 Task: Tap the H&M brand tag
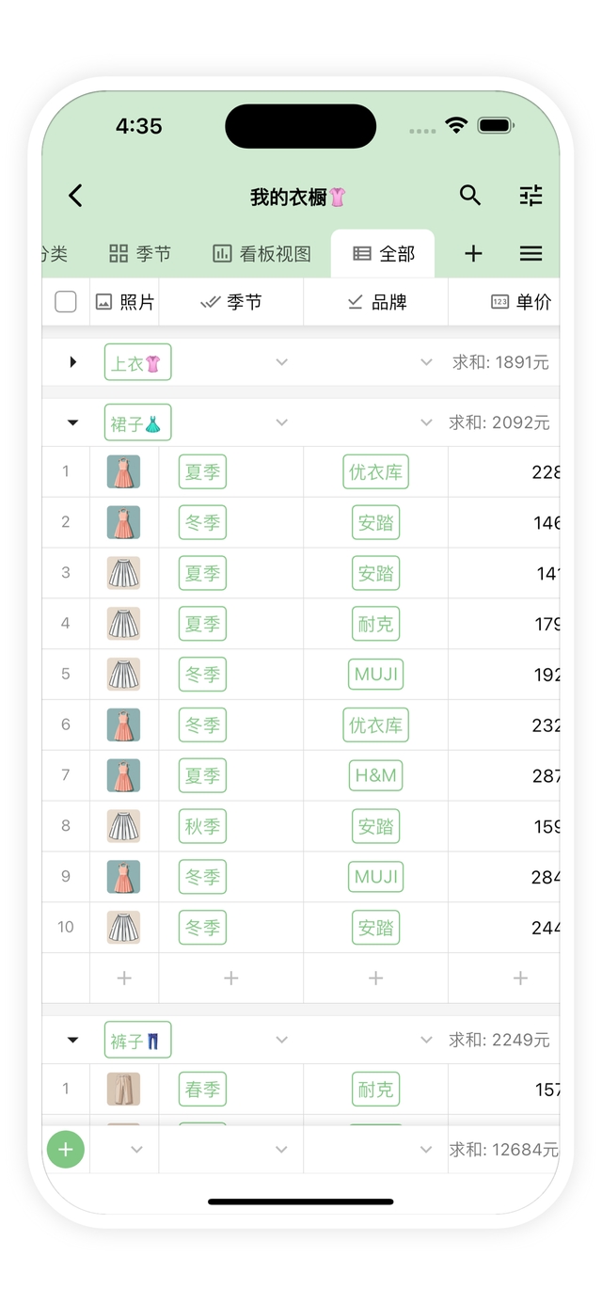pyautogui.click(x=375, y=776)
